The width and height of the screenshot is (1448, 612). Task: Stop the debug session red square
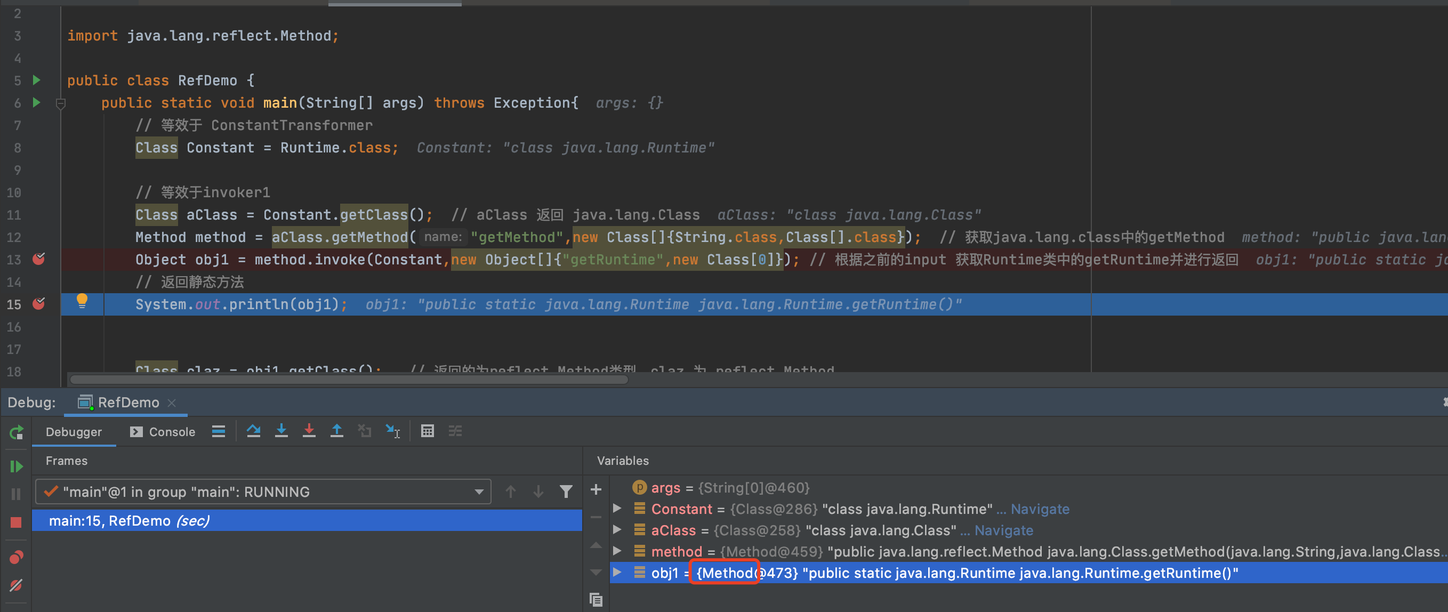coord(16,522)
